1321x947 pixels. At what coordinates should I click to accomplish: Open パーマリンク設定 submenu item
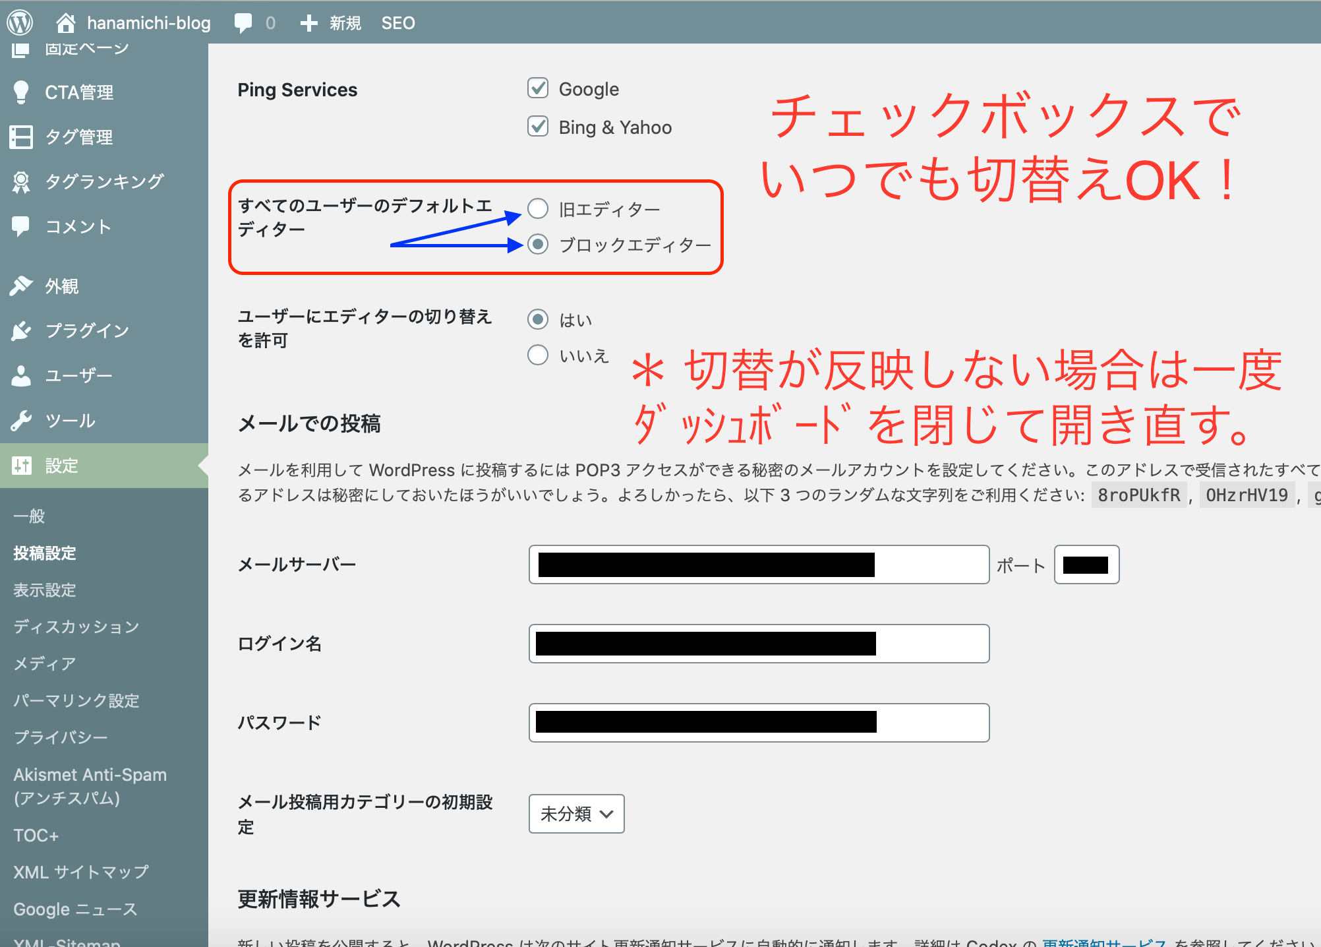tap(76, 700)
